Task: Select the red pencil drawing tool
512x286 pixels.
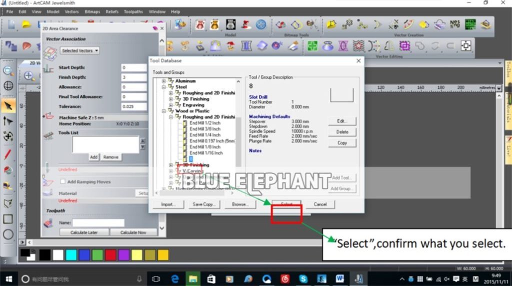Action: click(8, 154)
